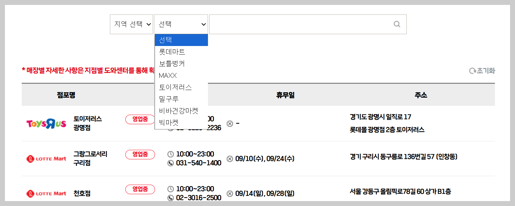
Task: Click 천호점 hours 10:00~23:00
Action: point(195,189)
